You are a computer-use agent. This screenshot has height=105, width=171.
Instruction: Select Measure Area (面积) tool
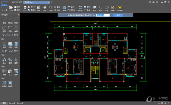pos(87,7)
